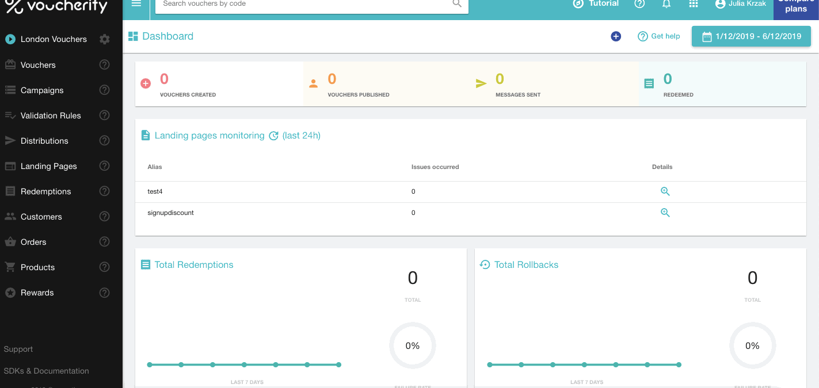Open SDKs & Documentation link
The height and width of the screenshot is (388, 819).
click(46, 371)
